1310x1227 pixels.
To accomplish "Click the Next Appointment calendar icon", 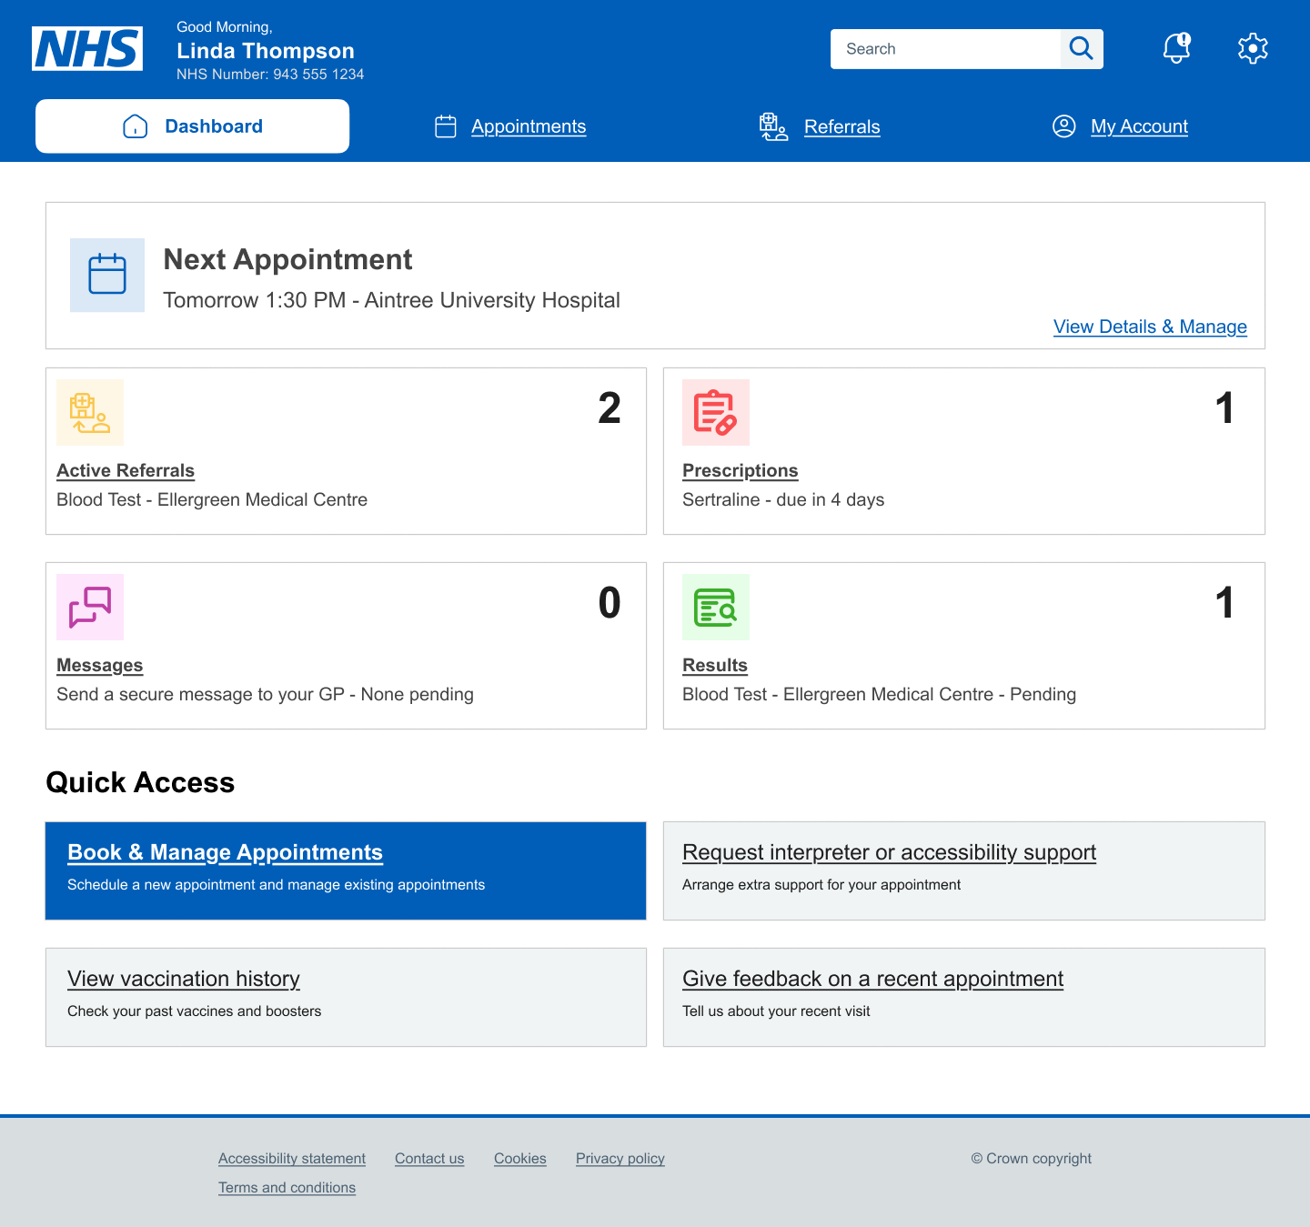I will [106, 275].
